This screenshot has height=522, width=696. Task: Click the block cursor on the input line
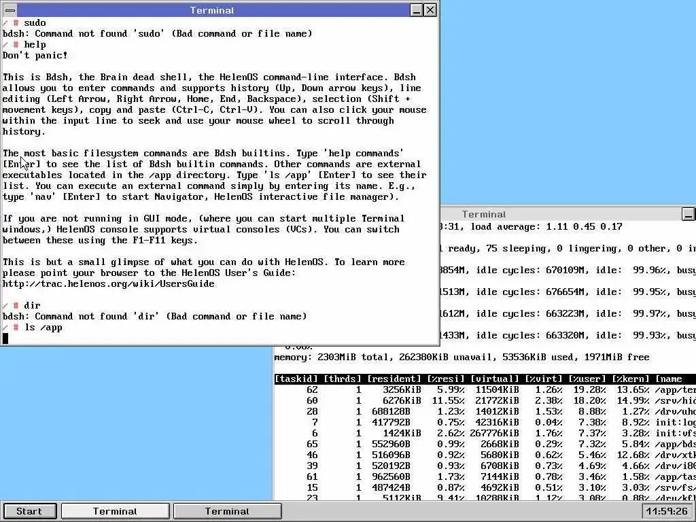[5, 338]
